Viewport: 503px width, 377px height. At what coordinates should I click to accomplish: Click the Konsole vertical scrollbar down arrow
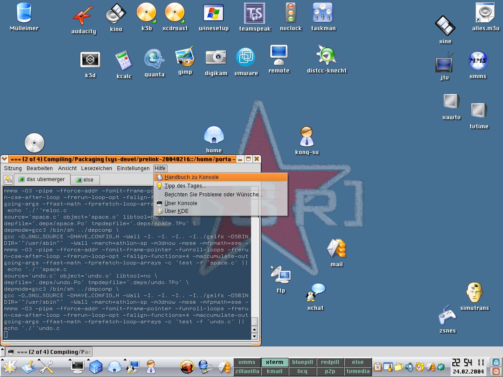click(x=255, y=336)
